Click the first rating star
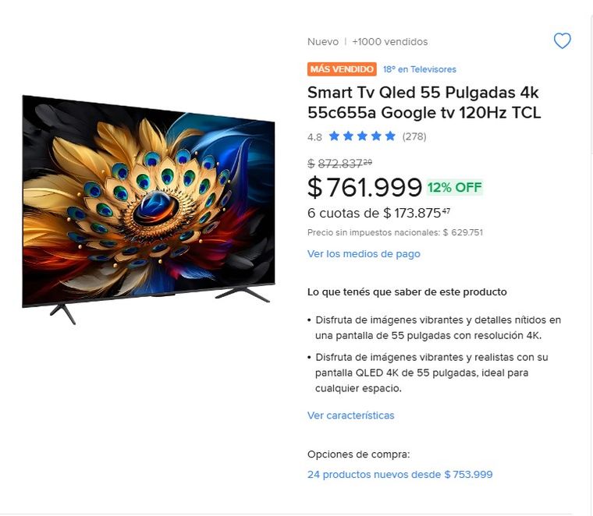The height and width of the screenshot is (516, 593). [x=334, y=136]
